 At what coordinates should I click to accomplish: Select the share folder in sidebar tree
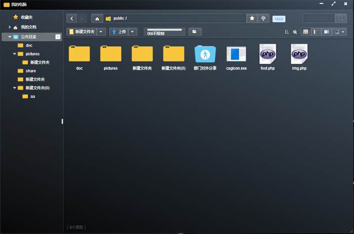coord(30,71)
